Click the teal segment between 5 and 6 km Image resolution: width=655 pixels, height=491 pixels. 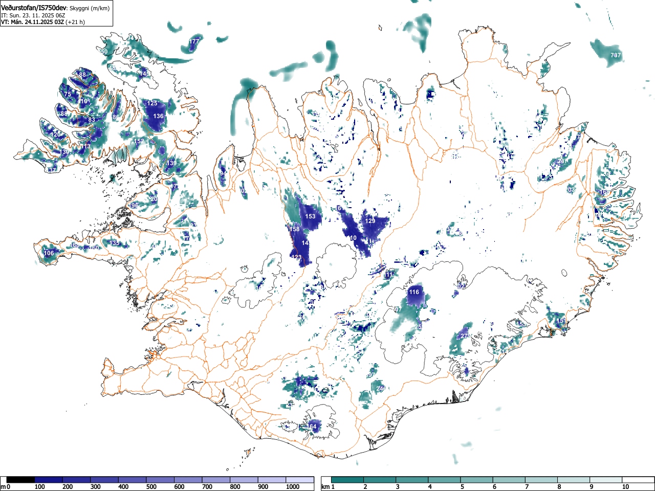477,480
